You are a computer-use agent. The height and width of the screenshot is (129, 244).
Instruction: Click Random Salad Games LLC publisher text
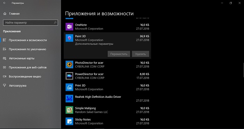click(x=91, y=112)
